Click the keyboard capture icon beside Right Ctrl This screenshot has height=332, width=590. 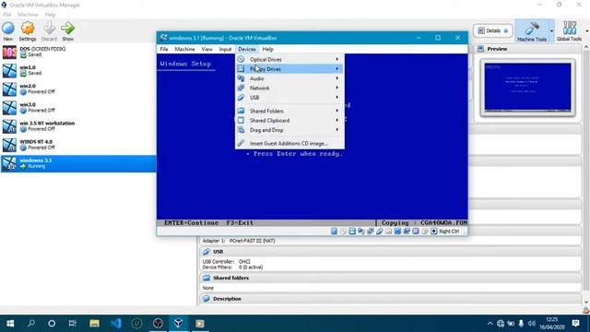point(434,231)
